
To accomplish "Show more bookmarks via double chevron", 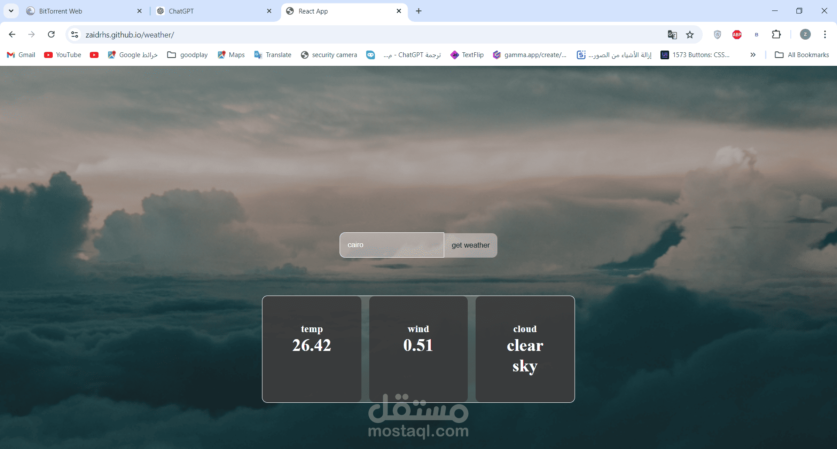I will click(x=753, y=54).
